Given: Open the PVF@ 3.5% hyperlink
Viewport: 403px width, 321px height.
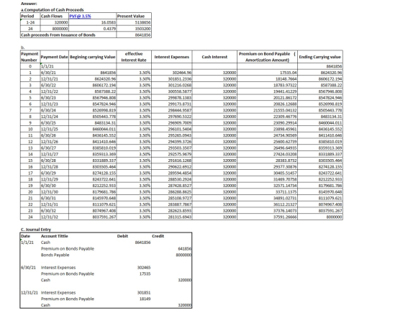Looking at the screenshot, I should coord(80,16).
